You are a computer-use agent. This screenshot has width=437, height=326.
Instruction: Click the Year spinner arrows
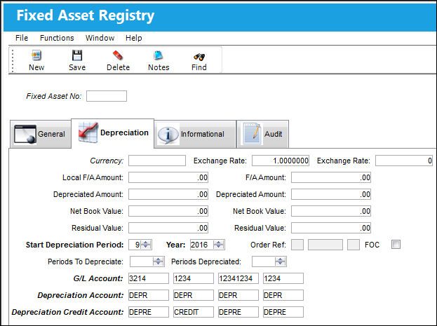coord(219,245)
